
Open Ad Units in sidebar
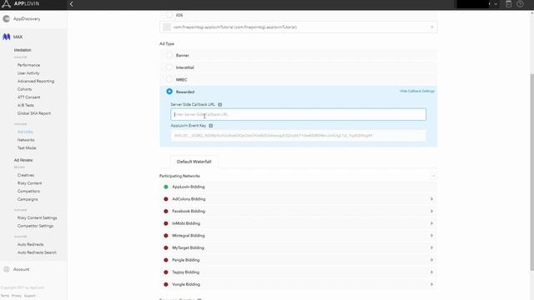click(25, 132)
